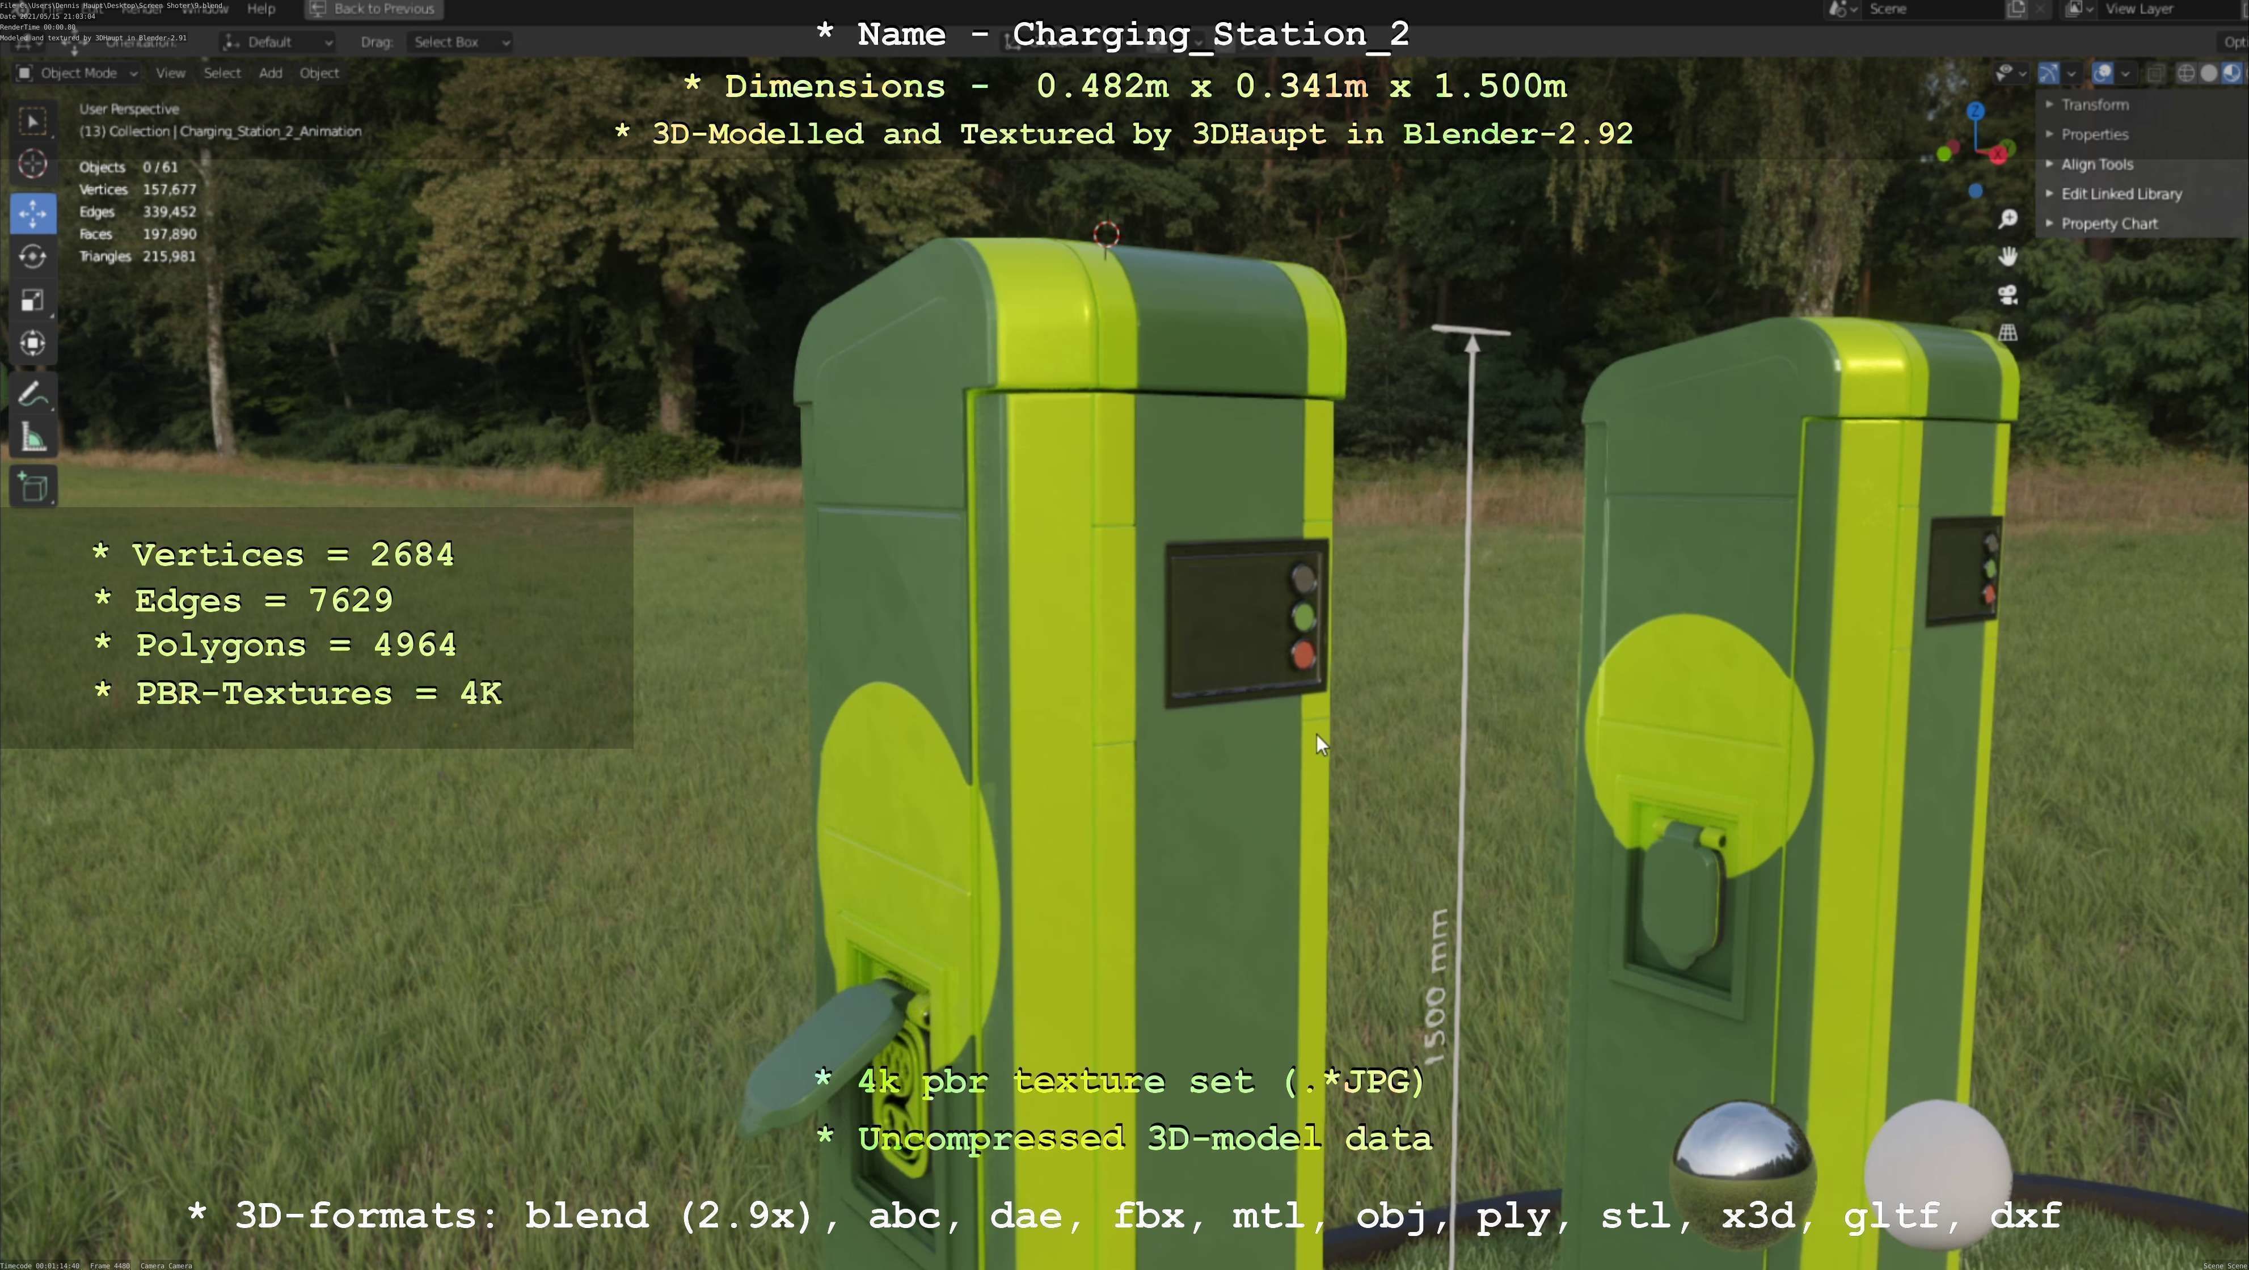This screenshot has width=2249, height=1270.
Task: Click the Vertices 157,677 statistic
Action: pos(138,189)
